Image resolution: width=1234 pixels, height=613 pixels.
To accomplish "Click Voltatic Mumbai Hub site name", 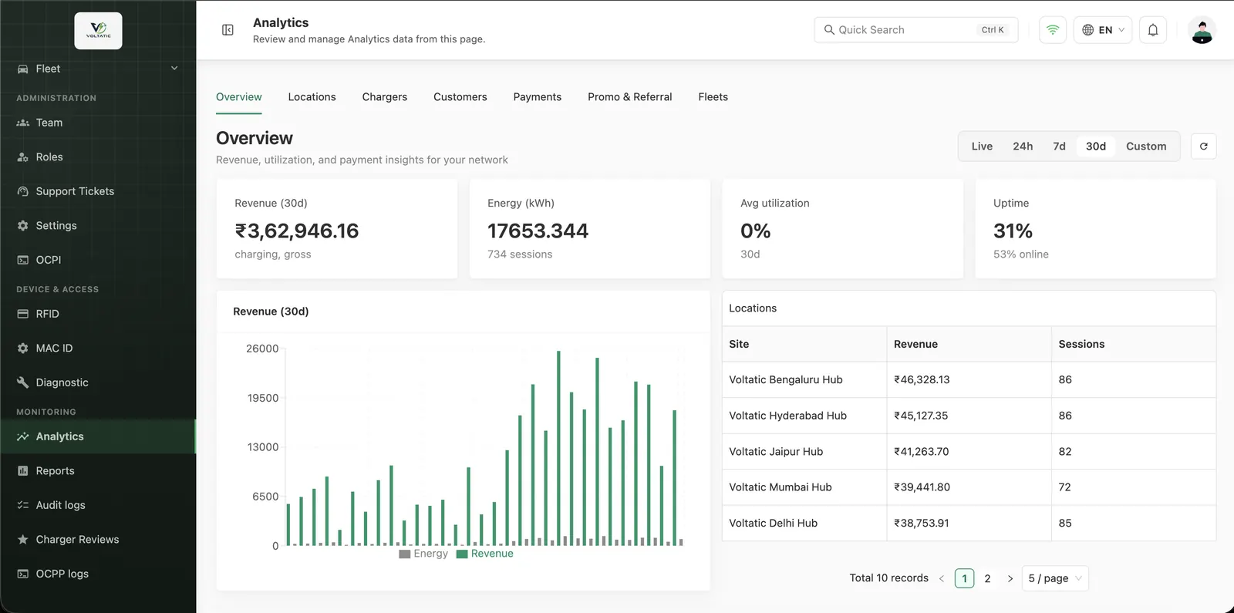I will pos(781,487).
